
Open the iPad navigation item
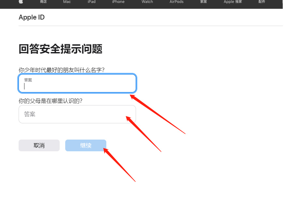coord(92,2)
